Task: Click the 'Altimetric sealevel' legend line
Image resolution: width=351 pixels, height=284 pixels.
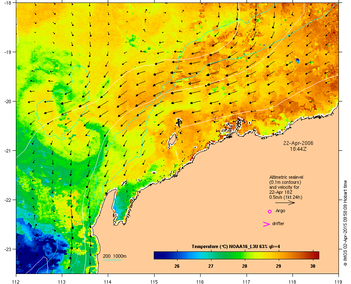Action: click(286, 177)
